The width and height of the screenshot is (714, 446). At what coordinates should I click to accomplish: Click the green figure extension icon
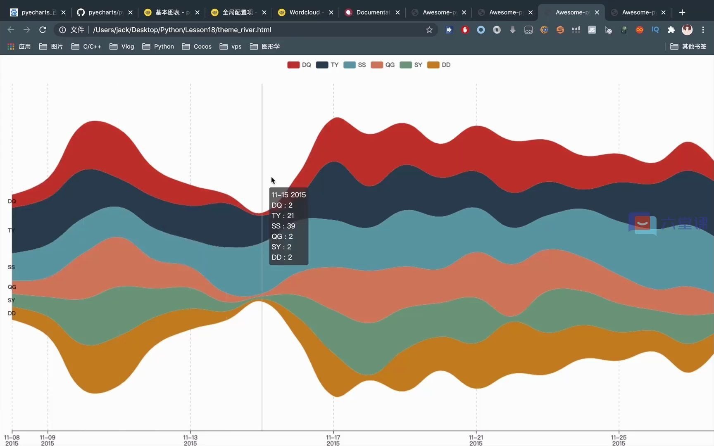pos(624,30)
